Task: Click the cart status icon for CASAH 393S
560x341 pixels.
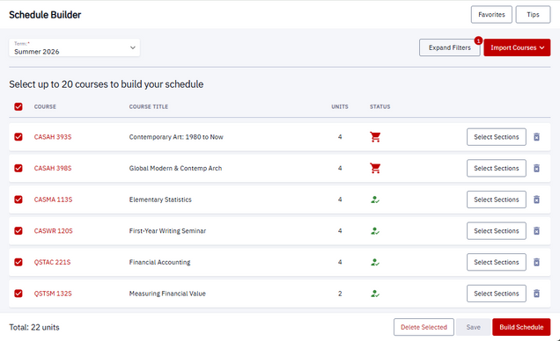Action: point(375,137)
